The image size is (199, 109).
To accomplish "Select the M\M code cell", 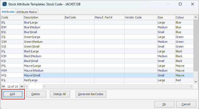I will point(12,71).
